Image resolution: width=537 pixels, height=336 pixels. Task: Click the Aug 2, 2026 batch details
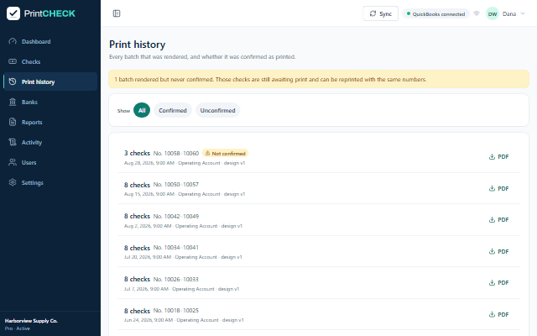click(183, 226)
